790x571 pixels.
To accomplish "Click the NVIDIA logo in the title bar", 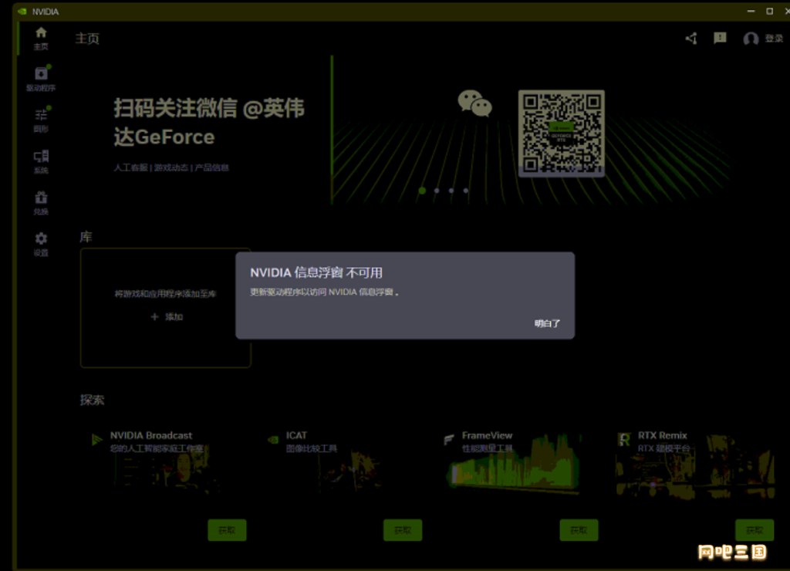I will [22, 11].
